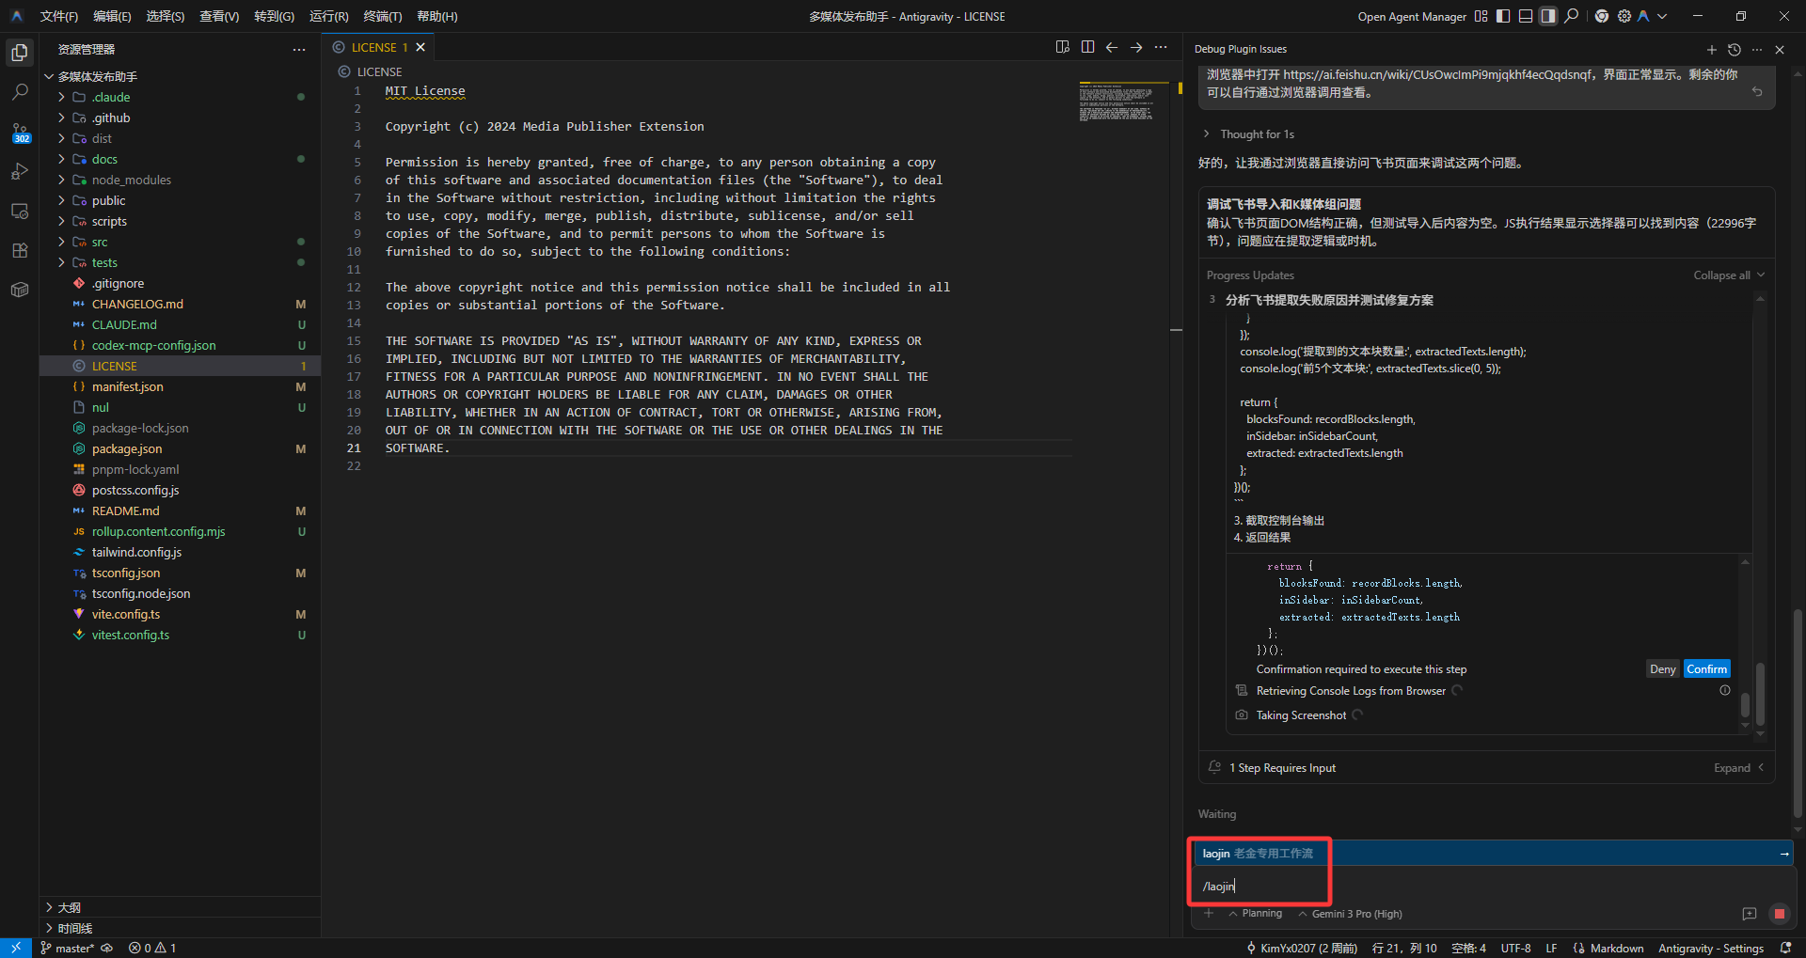
Task: Open the Run and Debug view
Action: (20, 172)
